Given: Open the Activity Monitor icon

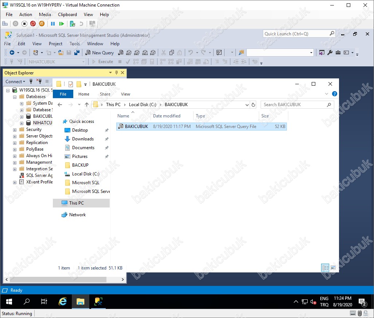Looking at the screenshot, I should point(219,53).
